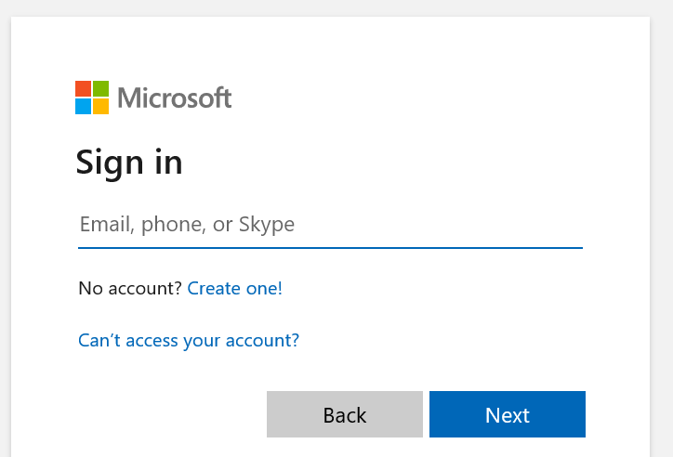Click the 'Sign in' heading
The height and width of the screenshot is (457, 673).
click(129, 163)
